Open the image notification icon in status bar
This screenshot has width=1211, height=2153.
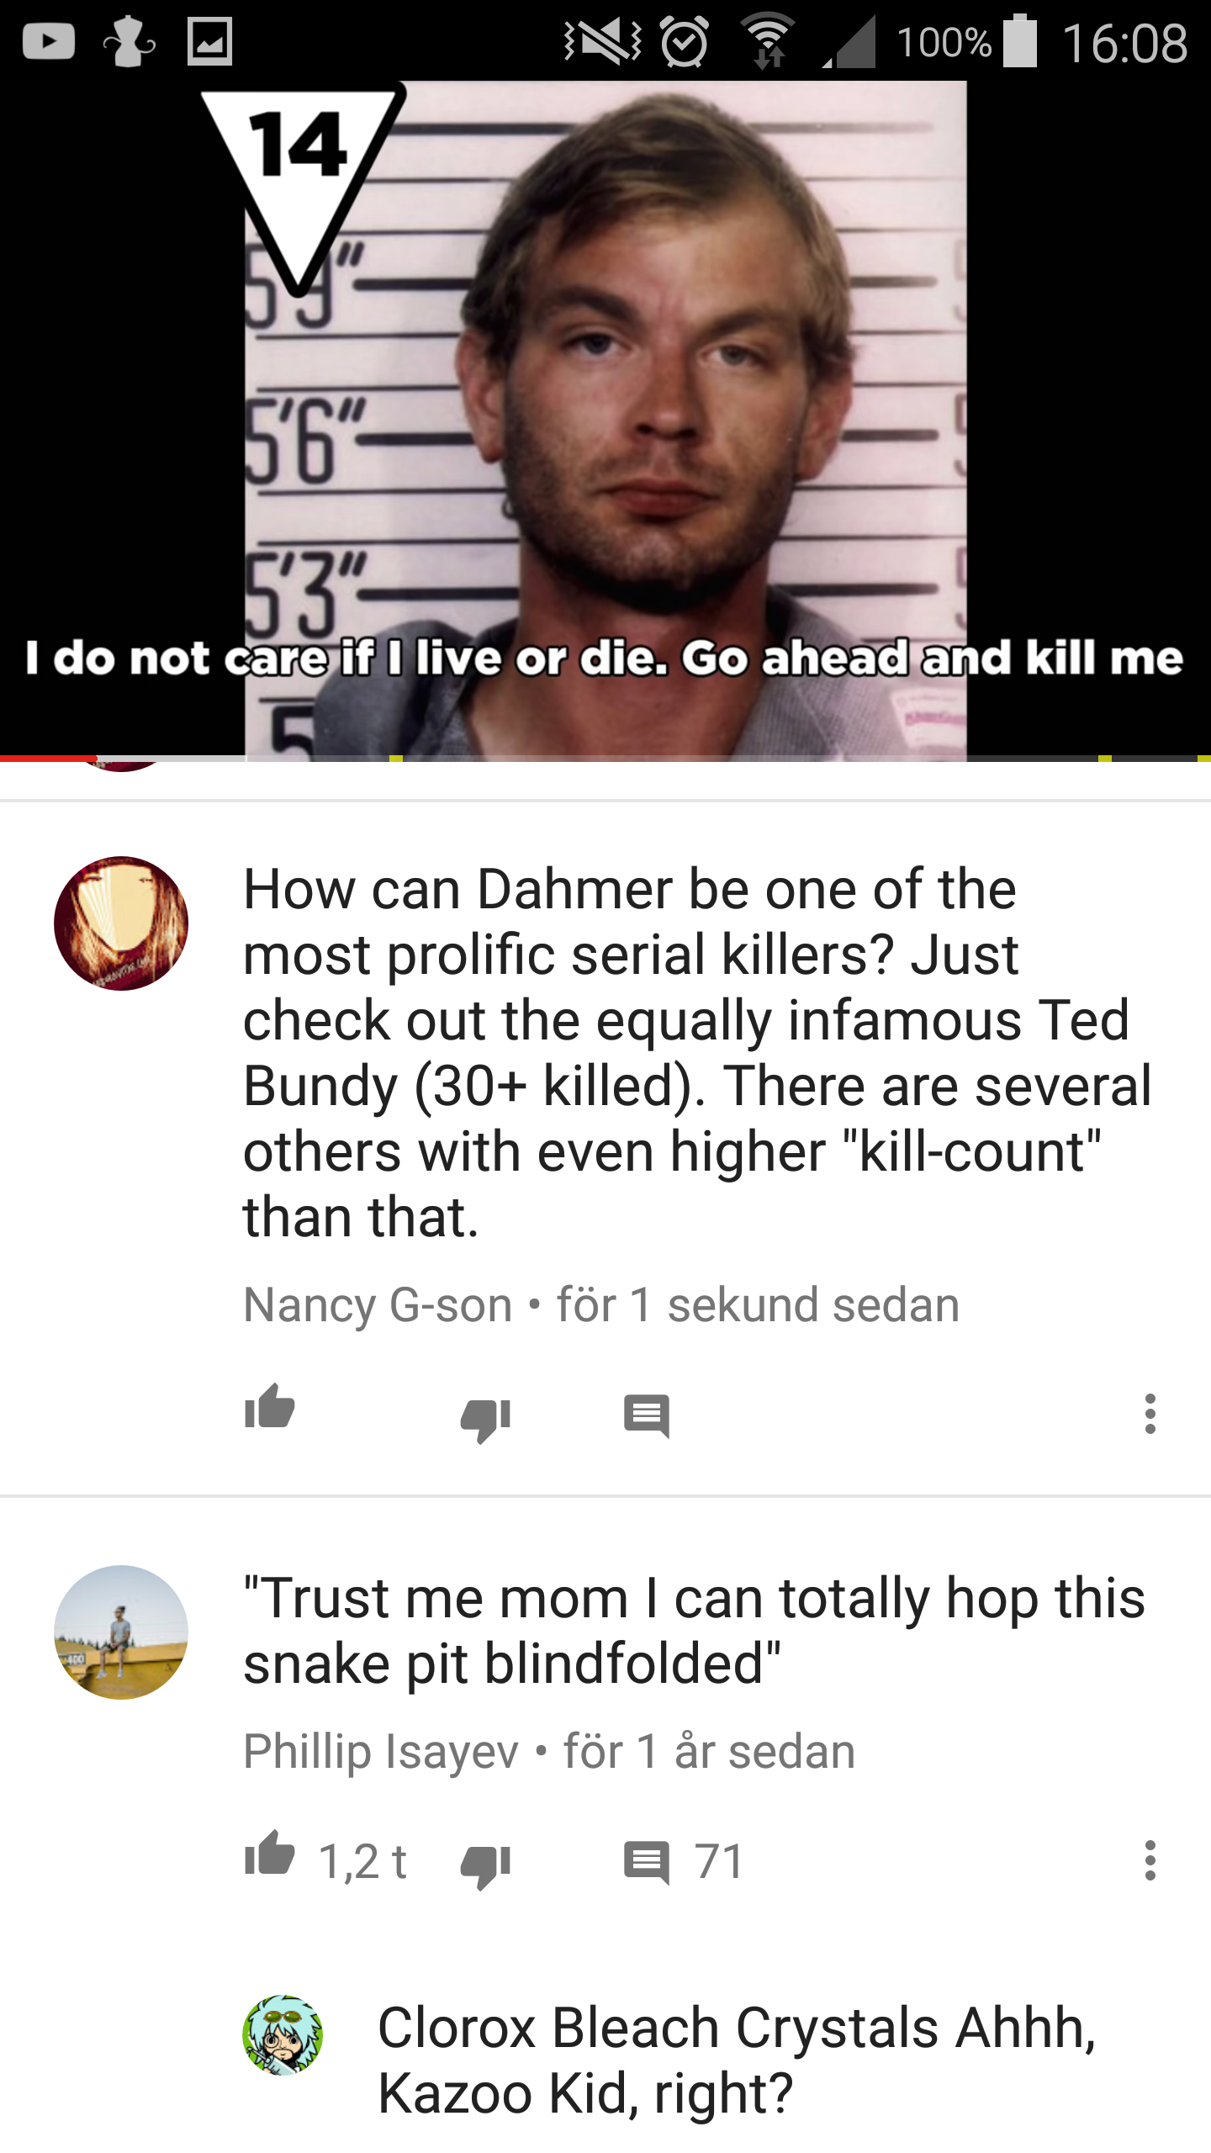point(209,41)
